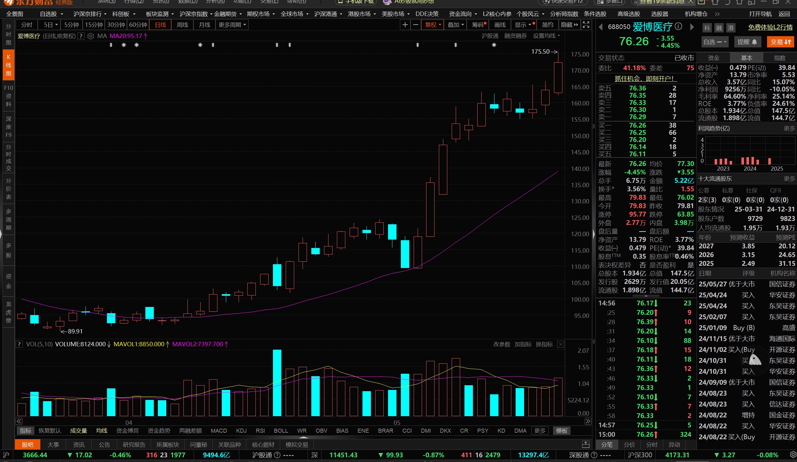Select the 日线 daily period

pyautogui.click(x=160, y=25)
